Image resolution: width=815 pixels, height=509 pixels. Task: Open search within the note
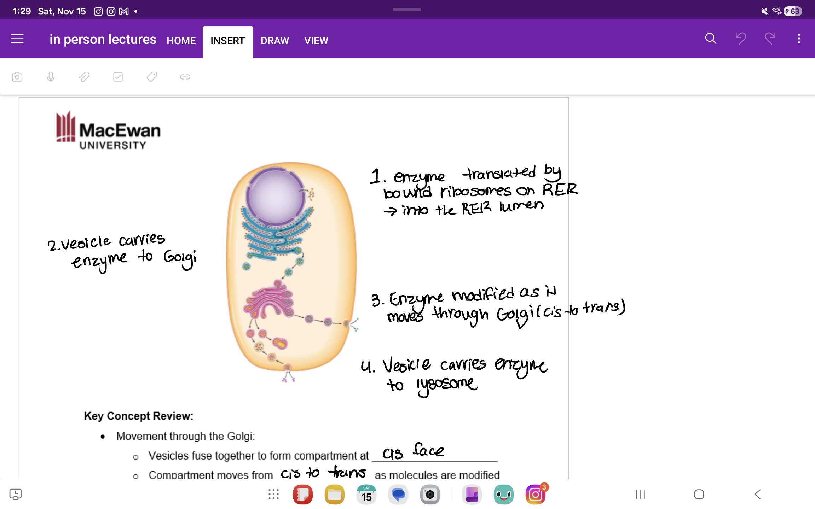(710, 39)
